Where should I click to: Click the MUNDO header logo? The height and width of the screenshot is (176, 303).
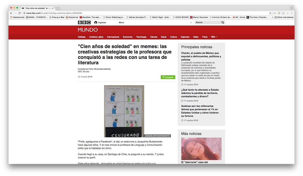tap(88, 30)
